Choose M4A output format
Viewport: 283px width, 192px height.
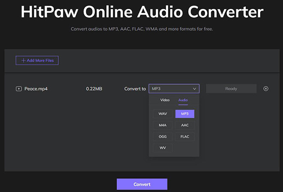tap(163, 125)
